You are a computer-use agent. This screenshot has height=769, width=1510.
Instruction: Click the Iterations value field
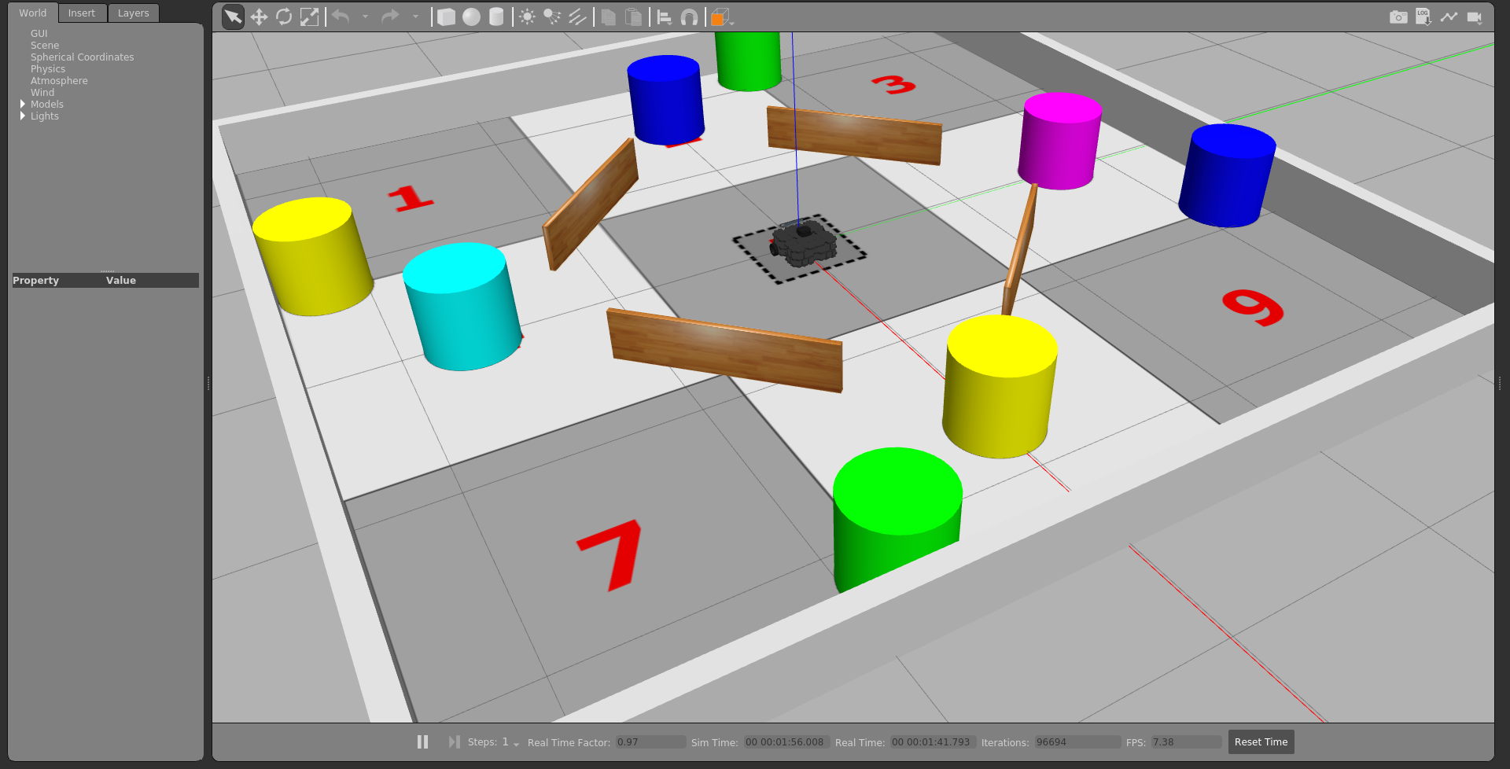1077,742
